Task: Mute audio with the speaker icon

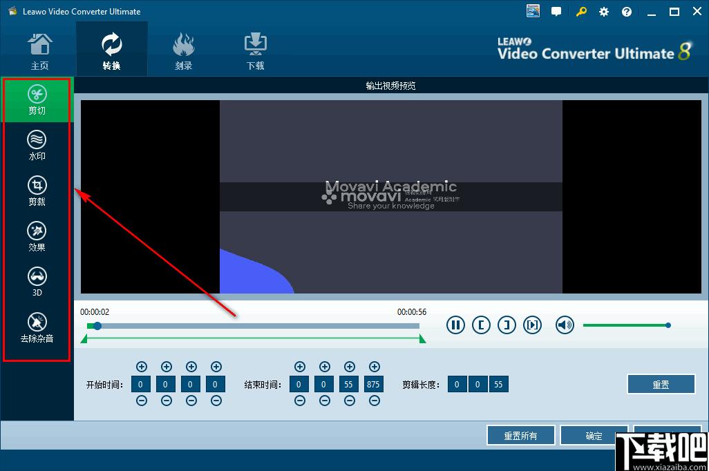Action: tap(565, 325)
